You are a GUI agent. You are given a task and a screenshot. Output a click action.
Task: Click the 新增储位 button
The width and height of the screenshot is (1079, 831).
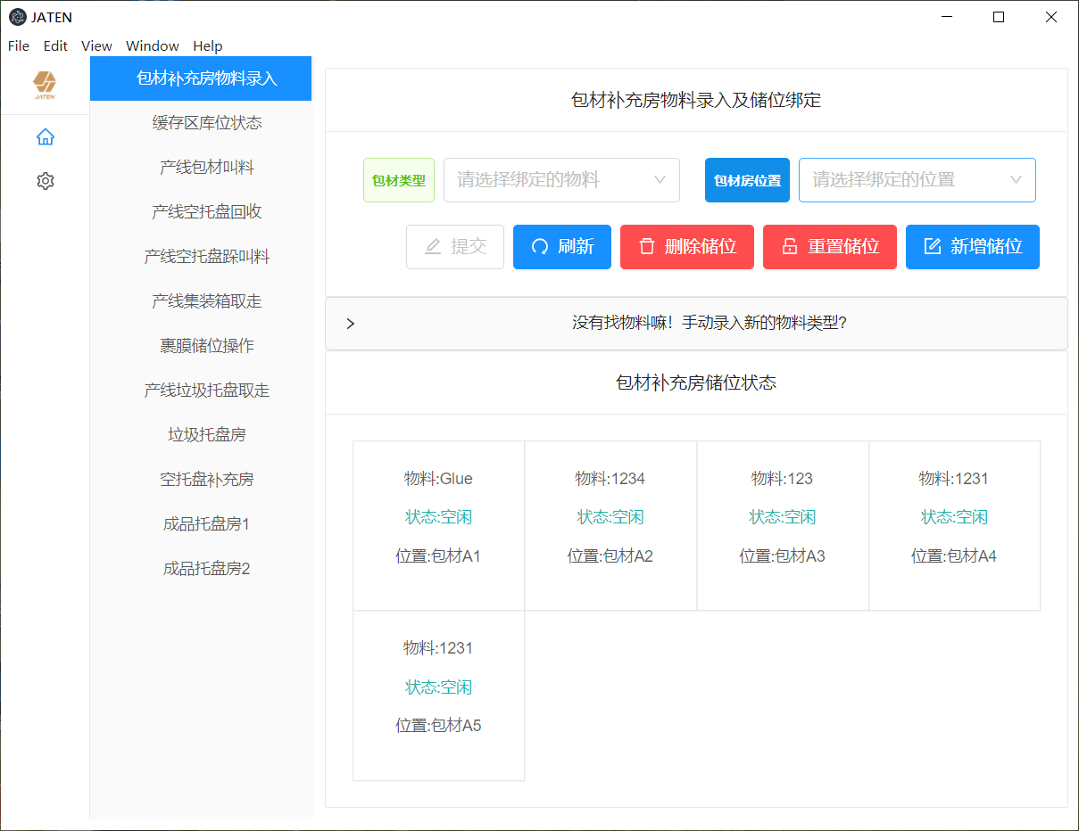coord(973,247)
